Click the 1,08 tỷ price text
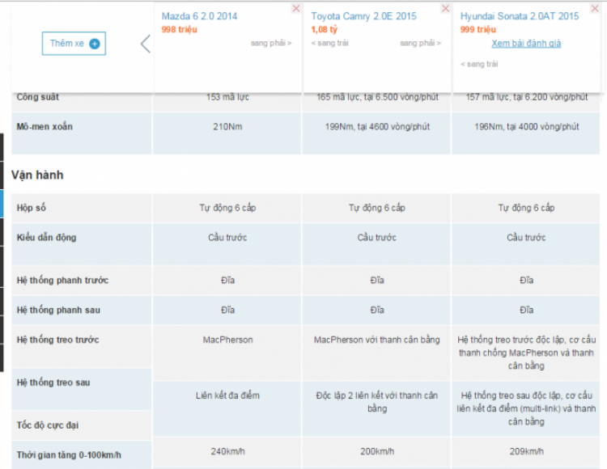 325,30
